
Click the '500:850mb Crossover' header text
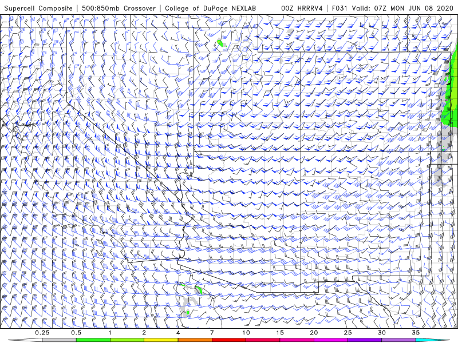click(x=119, y=9)
